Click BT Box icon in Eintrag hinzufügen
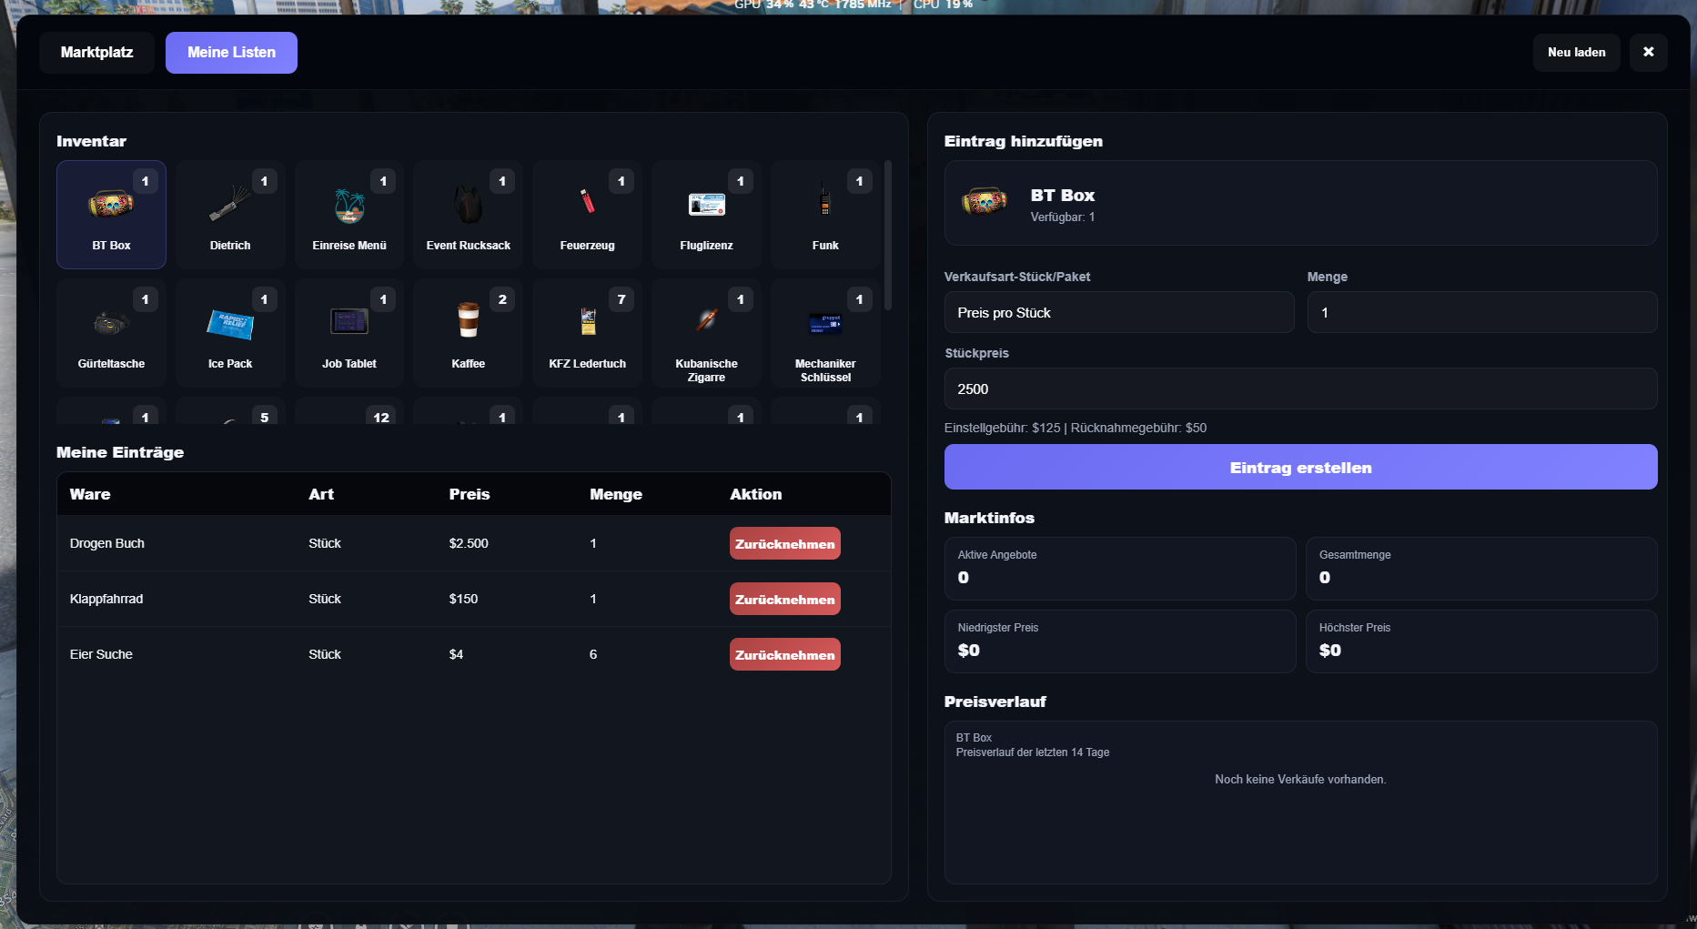 [x=985, y=201]
